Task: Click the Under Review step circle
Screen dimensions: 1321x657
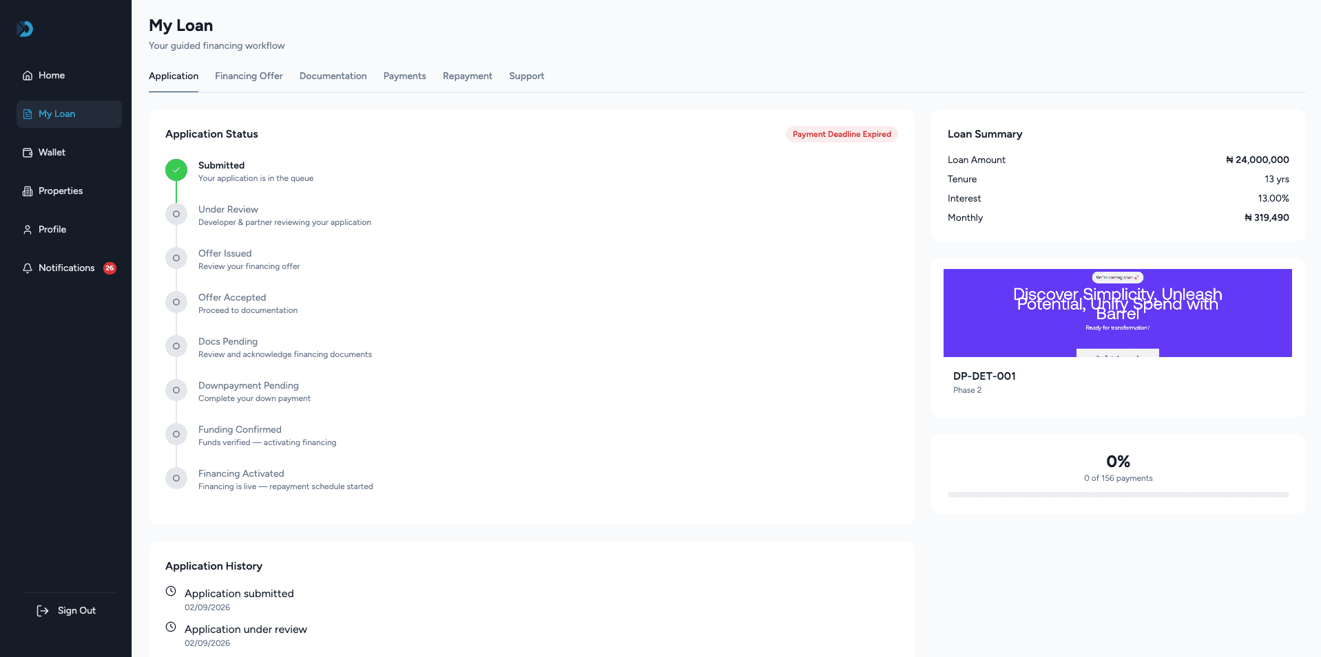Action: 176,214
